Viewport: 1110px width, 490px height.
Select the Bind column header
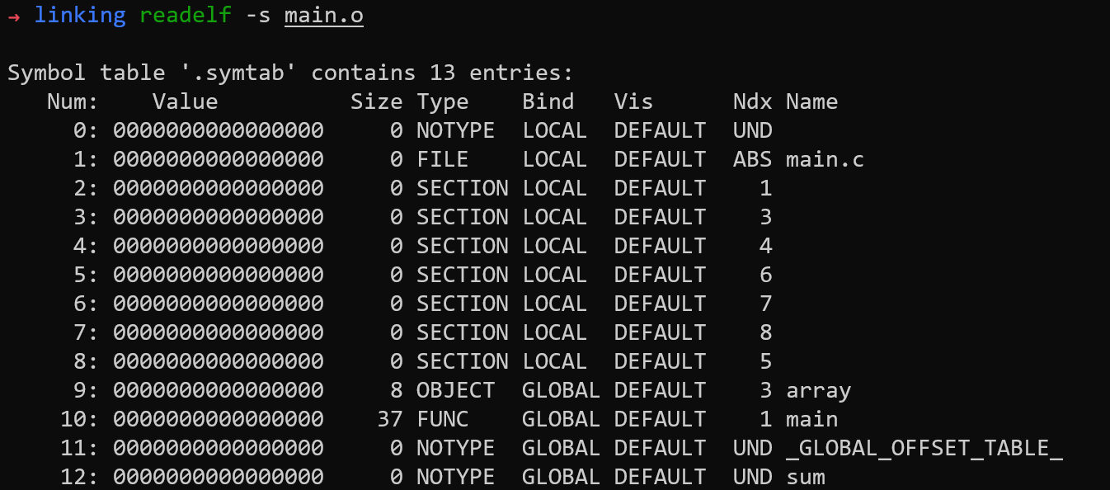tap(548, 101)
